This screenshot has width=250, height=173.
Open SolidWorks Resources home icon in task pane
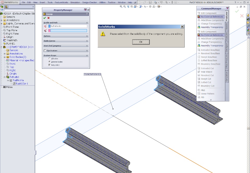248,16
